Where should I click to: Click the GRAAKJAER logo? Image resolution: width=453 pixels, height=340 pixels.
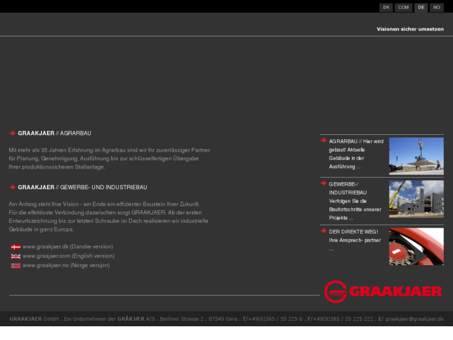[383, 291]
